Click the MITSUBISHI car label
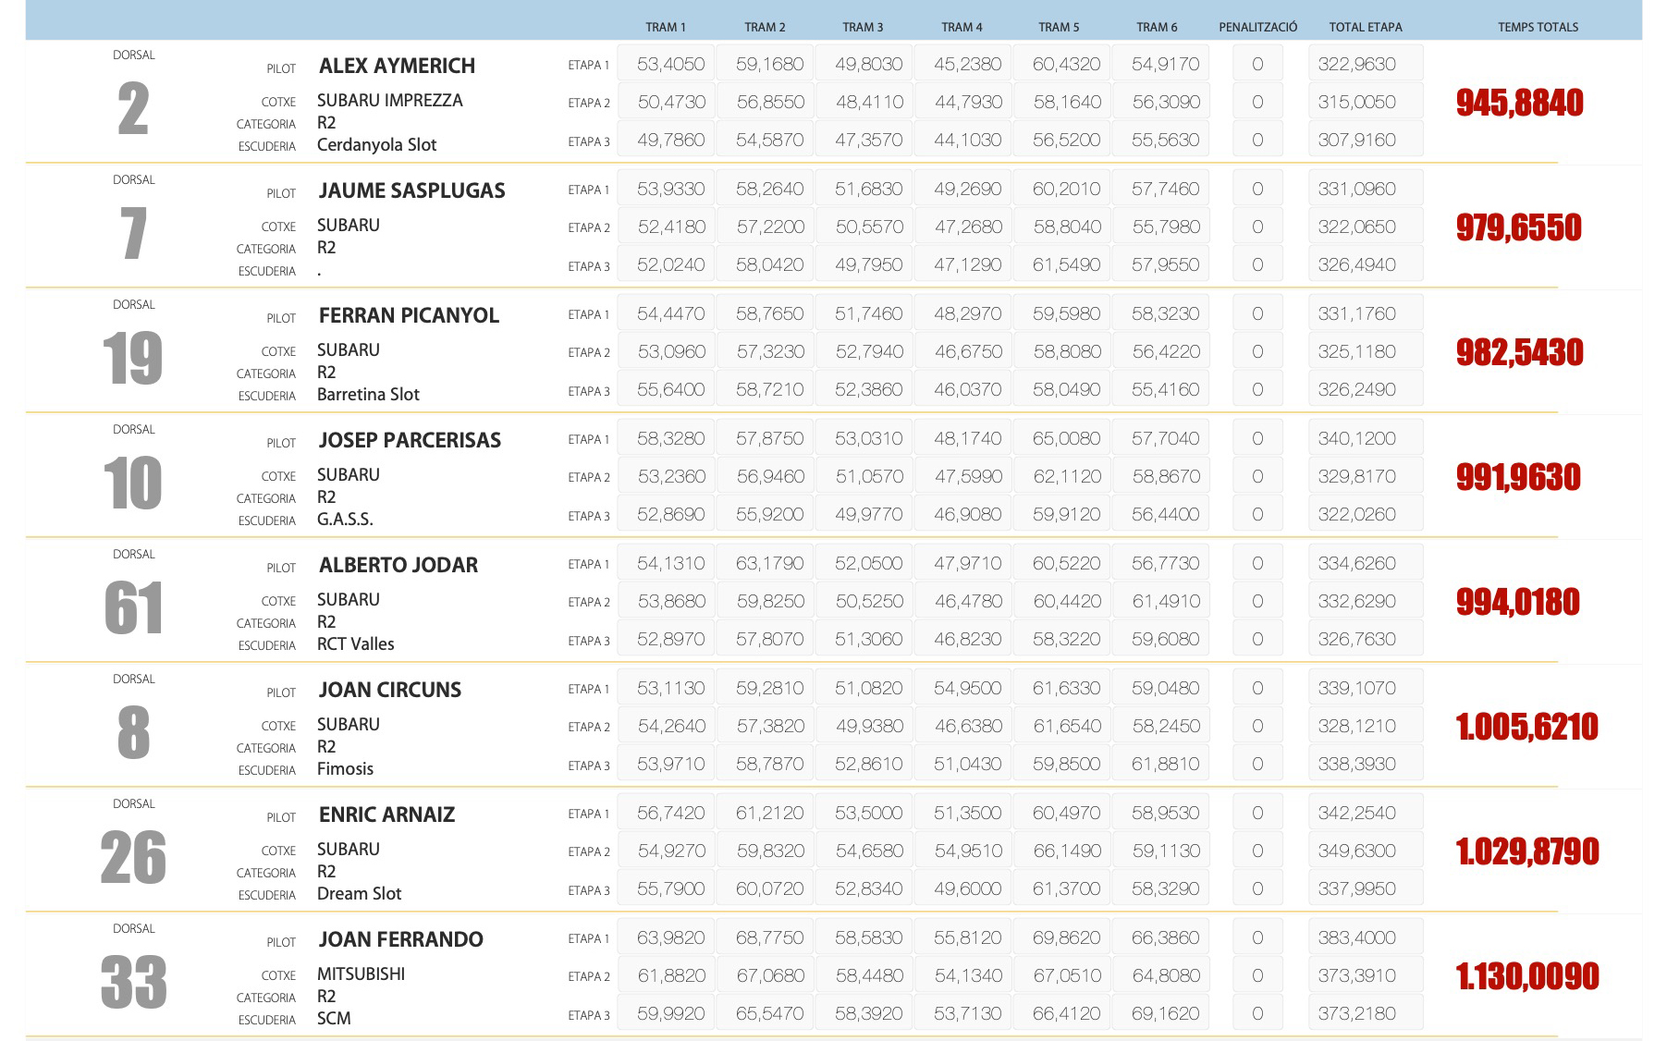Screen dimensions: 1667x1041 pos(361,974)
